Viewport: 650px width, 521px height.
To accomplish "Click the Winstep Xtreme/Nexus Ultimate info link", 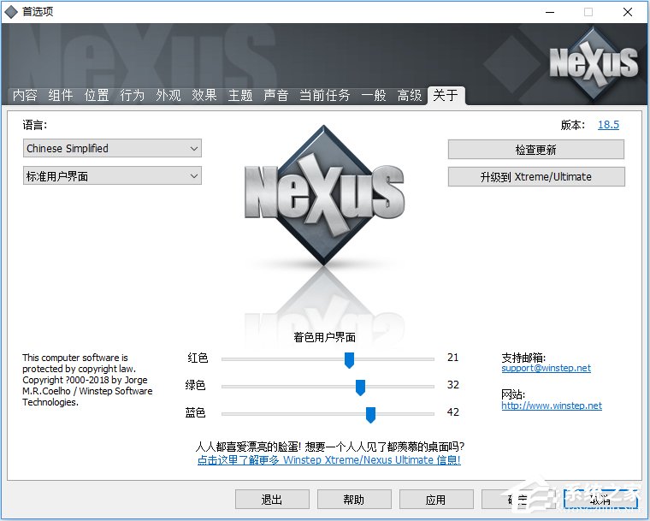I will (x=328, y=460).
